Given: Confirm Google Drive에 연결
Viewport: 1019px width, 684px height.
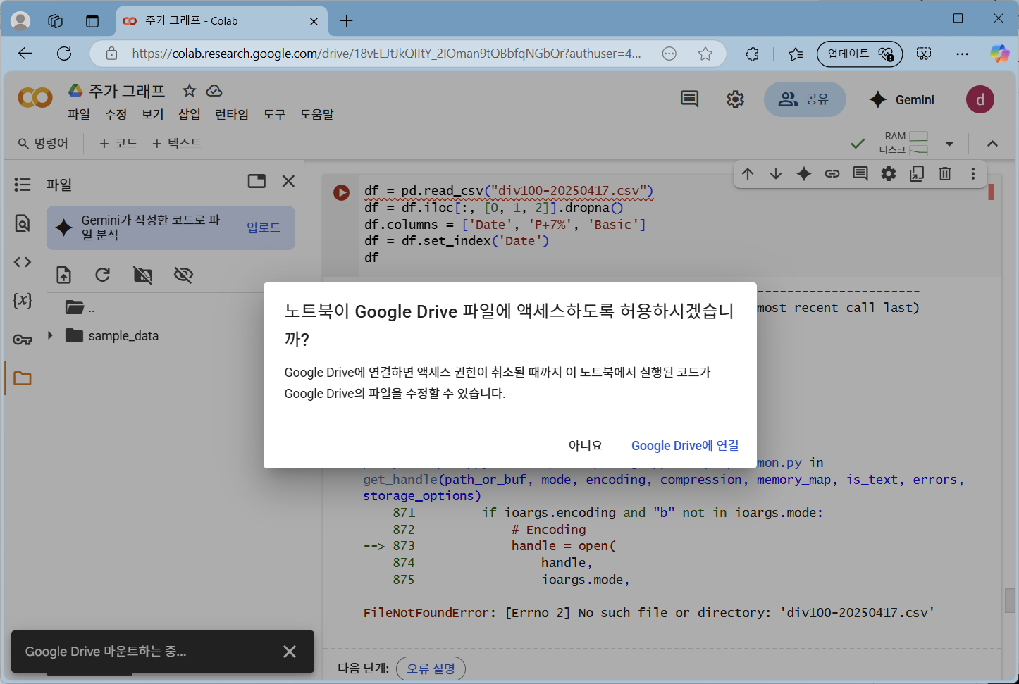Looking at the screenshot, I should [685, 446].
